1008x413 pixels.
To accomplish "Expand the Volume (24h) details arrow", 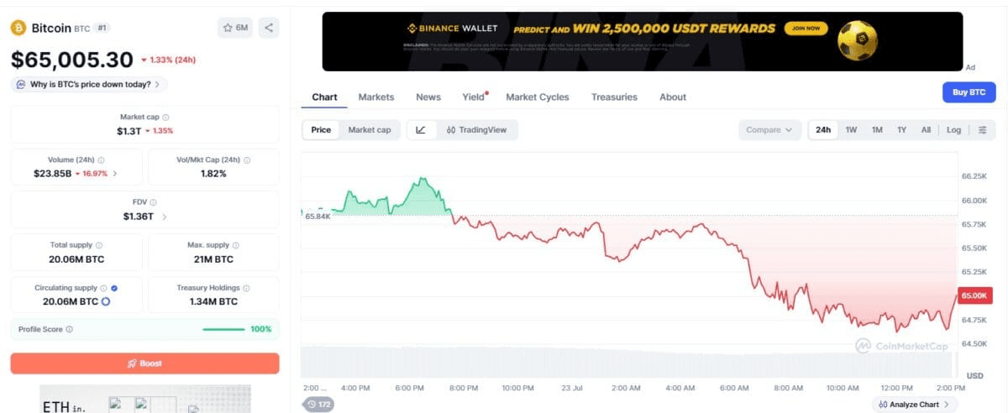I will [x=115, y=174].
